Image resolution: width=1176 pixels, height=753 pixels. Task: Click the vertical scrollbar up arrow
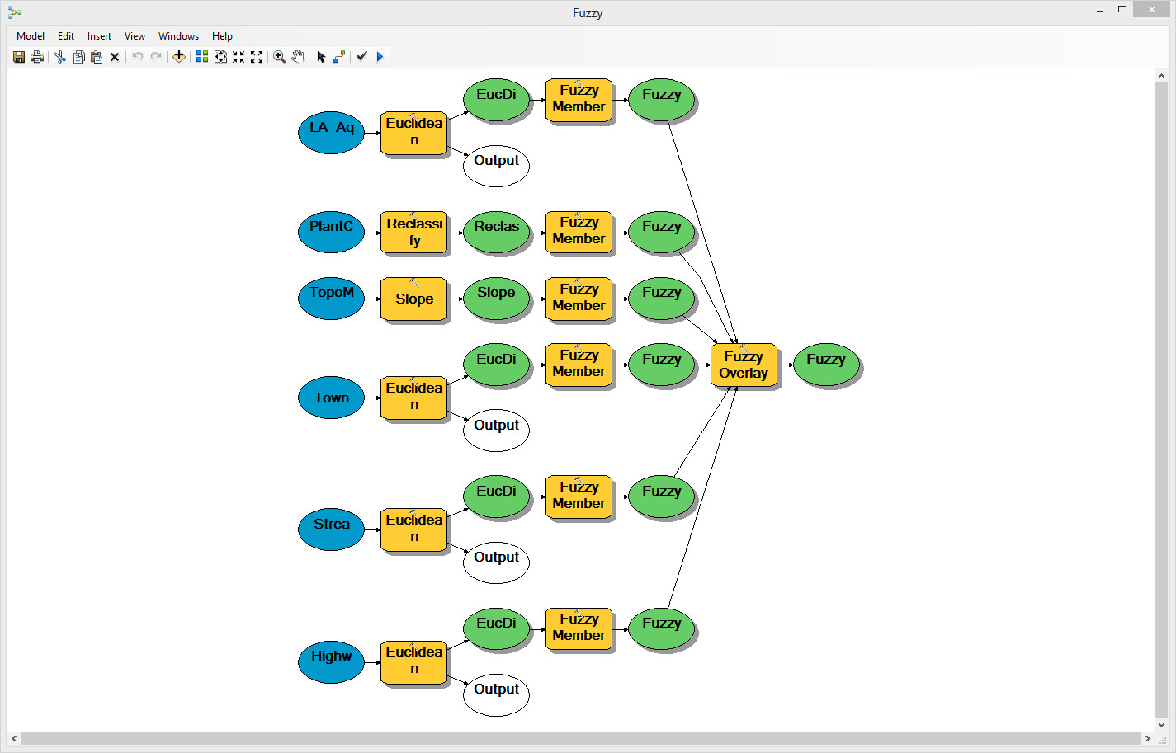[x=1162, y=76]
